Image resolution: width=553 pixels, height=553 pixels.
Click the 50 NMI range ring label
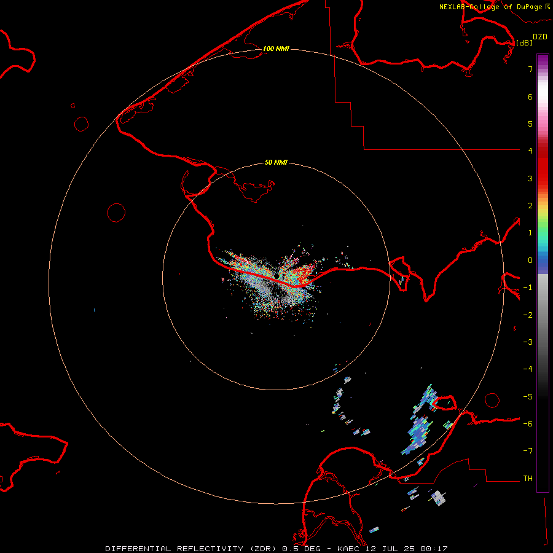[x=276, y=162]
